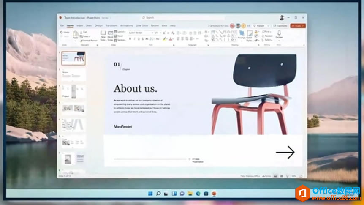The height and width of the screenshot is (205, 364).
Task: Click the Paste clipboard icon
Action: tap(76, 34)
